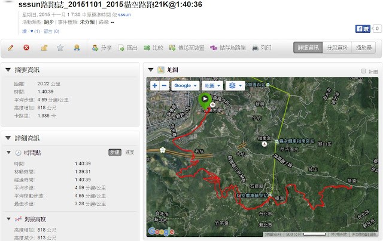
Task: Open the 留言 (0) comments link
Action: [x=51, y=31]
